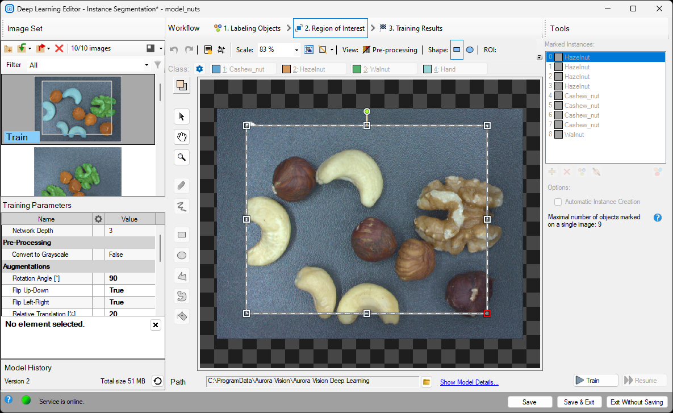The width and height of the screenshot is (673, 413).
Task: Click the add images folder icon
Action: [x=8, y=49]
